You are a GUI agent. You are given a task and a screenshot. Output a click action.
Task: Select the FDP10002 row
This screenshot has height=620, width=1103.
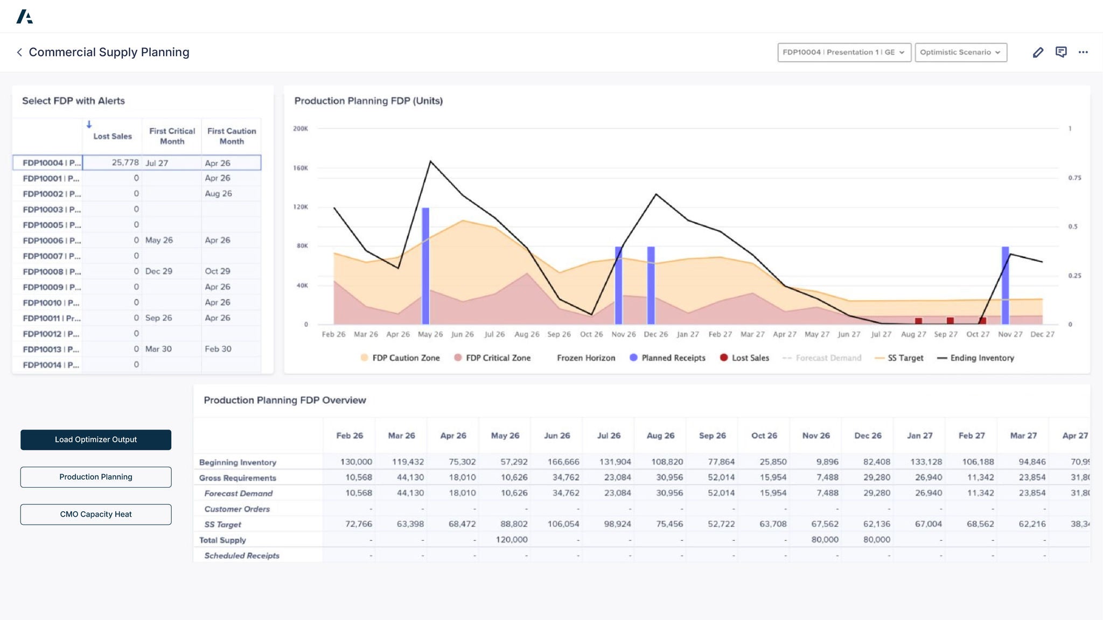coord(137,194)
